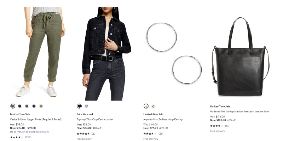The image size is (283, 141).
Task: Select the navy swatch for jogger pants
Action: (x=34, y=106)
